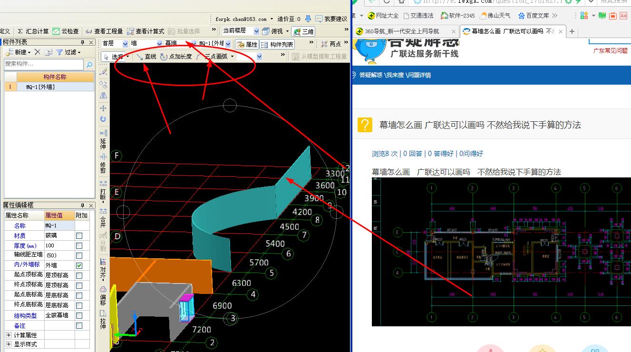Select the 合并 merge tool
631x352 pixels.
pos(104,218)
